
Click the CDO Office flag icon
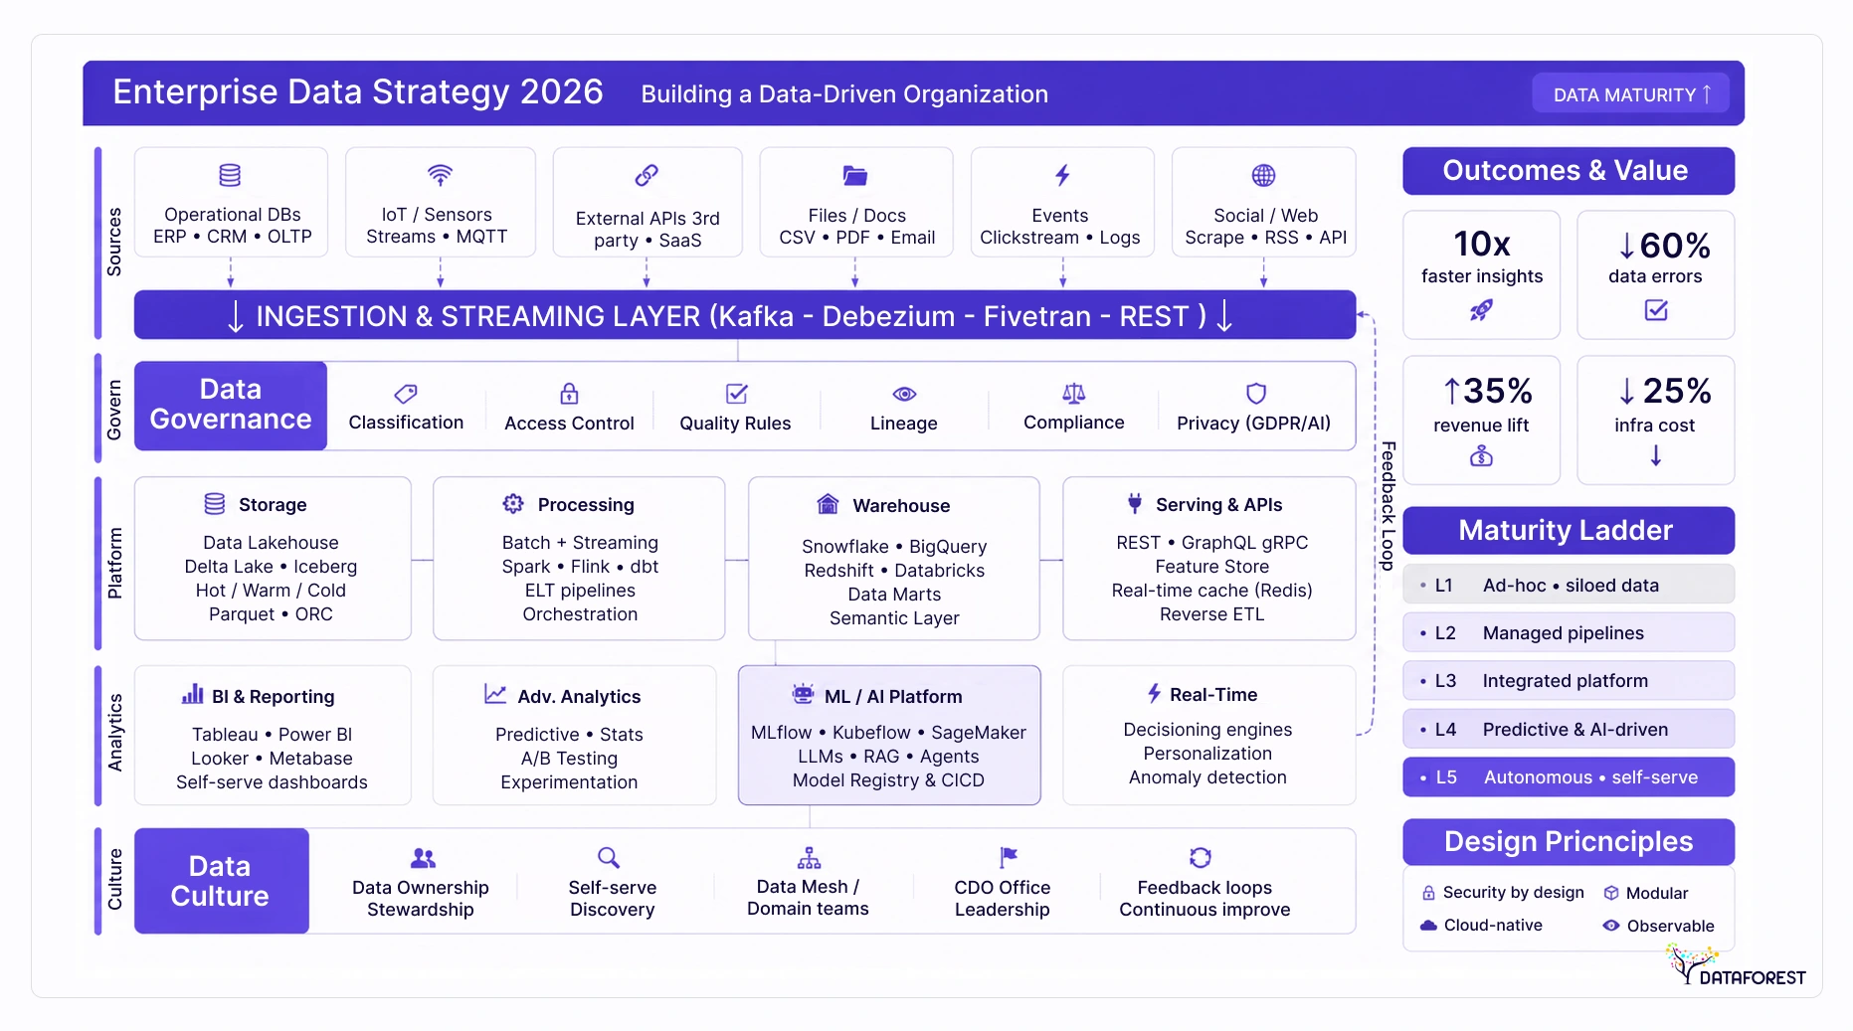click(1009, 857)
